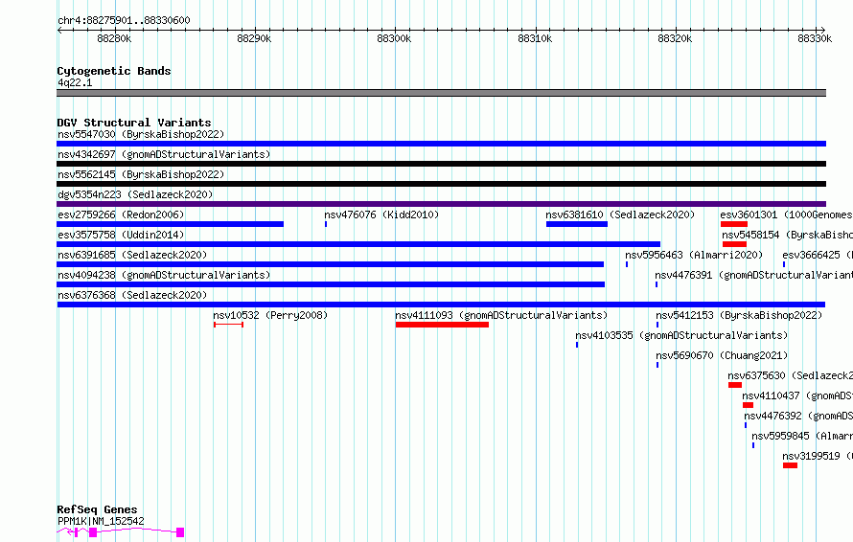Screen dimensions: 853x542
Task: Click the PPM1K|NM_152542 gene label
Action: point(101,521)
